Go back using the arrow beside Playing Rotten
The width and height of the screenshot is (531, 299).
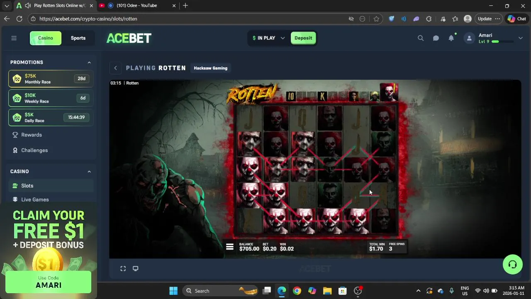pos(116,68)
